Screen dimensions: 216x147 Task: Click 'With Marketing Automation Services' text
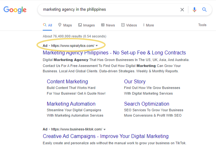coord(75,116)
